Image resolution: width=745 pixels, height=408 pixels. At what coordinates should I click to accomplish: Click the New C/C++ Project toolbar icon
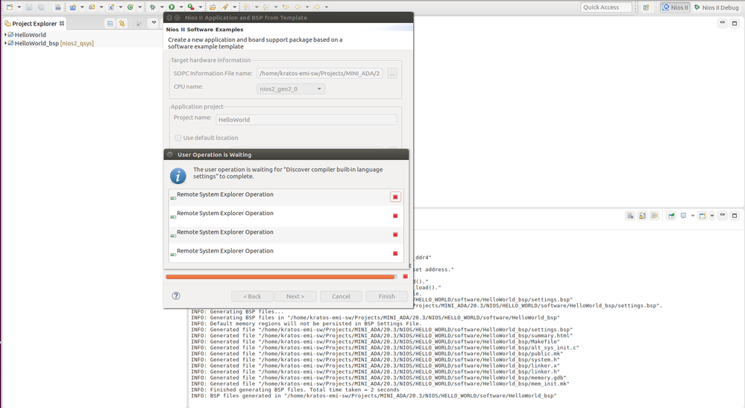[72, 7]
